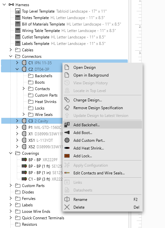Click the Labels Template table icon
The width and height of the screenshot is (165, 228).
pos(18,43)
